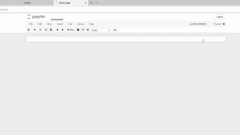Click the Logout button
This screenshot has width=240, height=135.
[220, 17]
